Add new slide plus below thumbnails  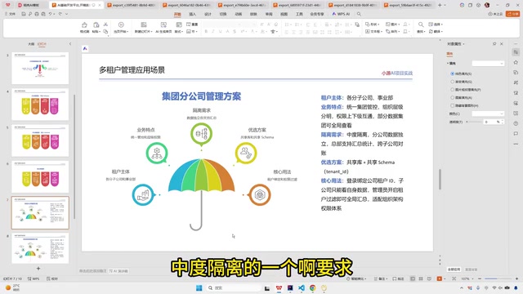[38, 269]
